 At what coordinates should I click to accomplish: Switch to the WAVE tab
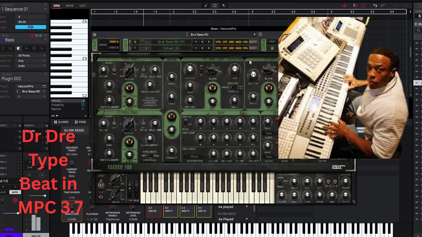tap(70, 6)
